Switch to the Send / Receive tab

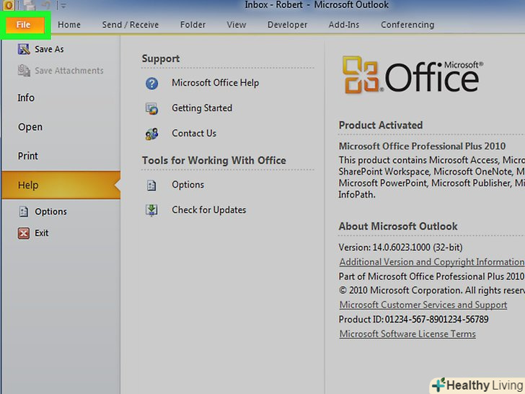(x=130, y=25)
